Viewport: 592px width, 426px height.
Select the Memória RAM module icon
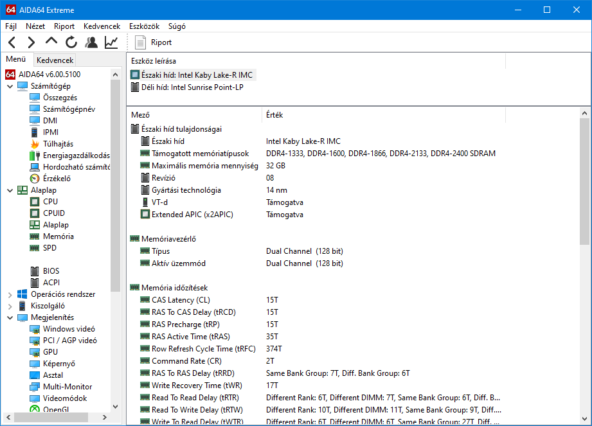click(34, 236)
